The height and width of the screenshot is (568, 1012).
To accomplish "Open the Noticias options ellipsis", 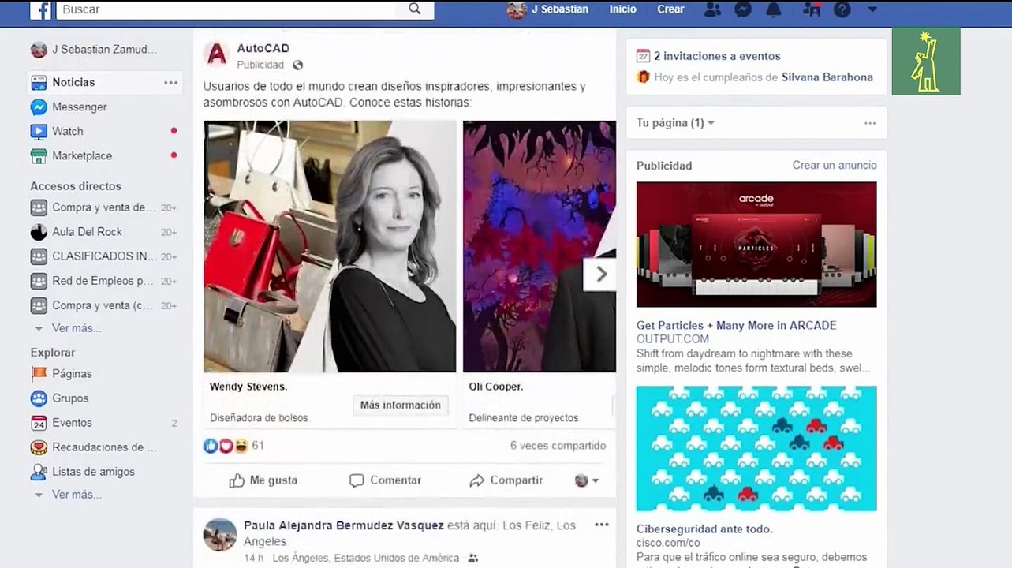I will (171, 82).
